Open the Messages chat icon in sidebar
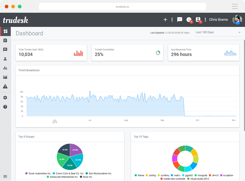 [5, 49]
